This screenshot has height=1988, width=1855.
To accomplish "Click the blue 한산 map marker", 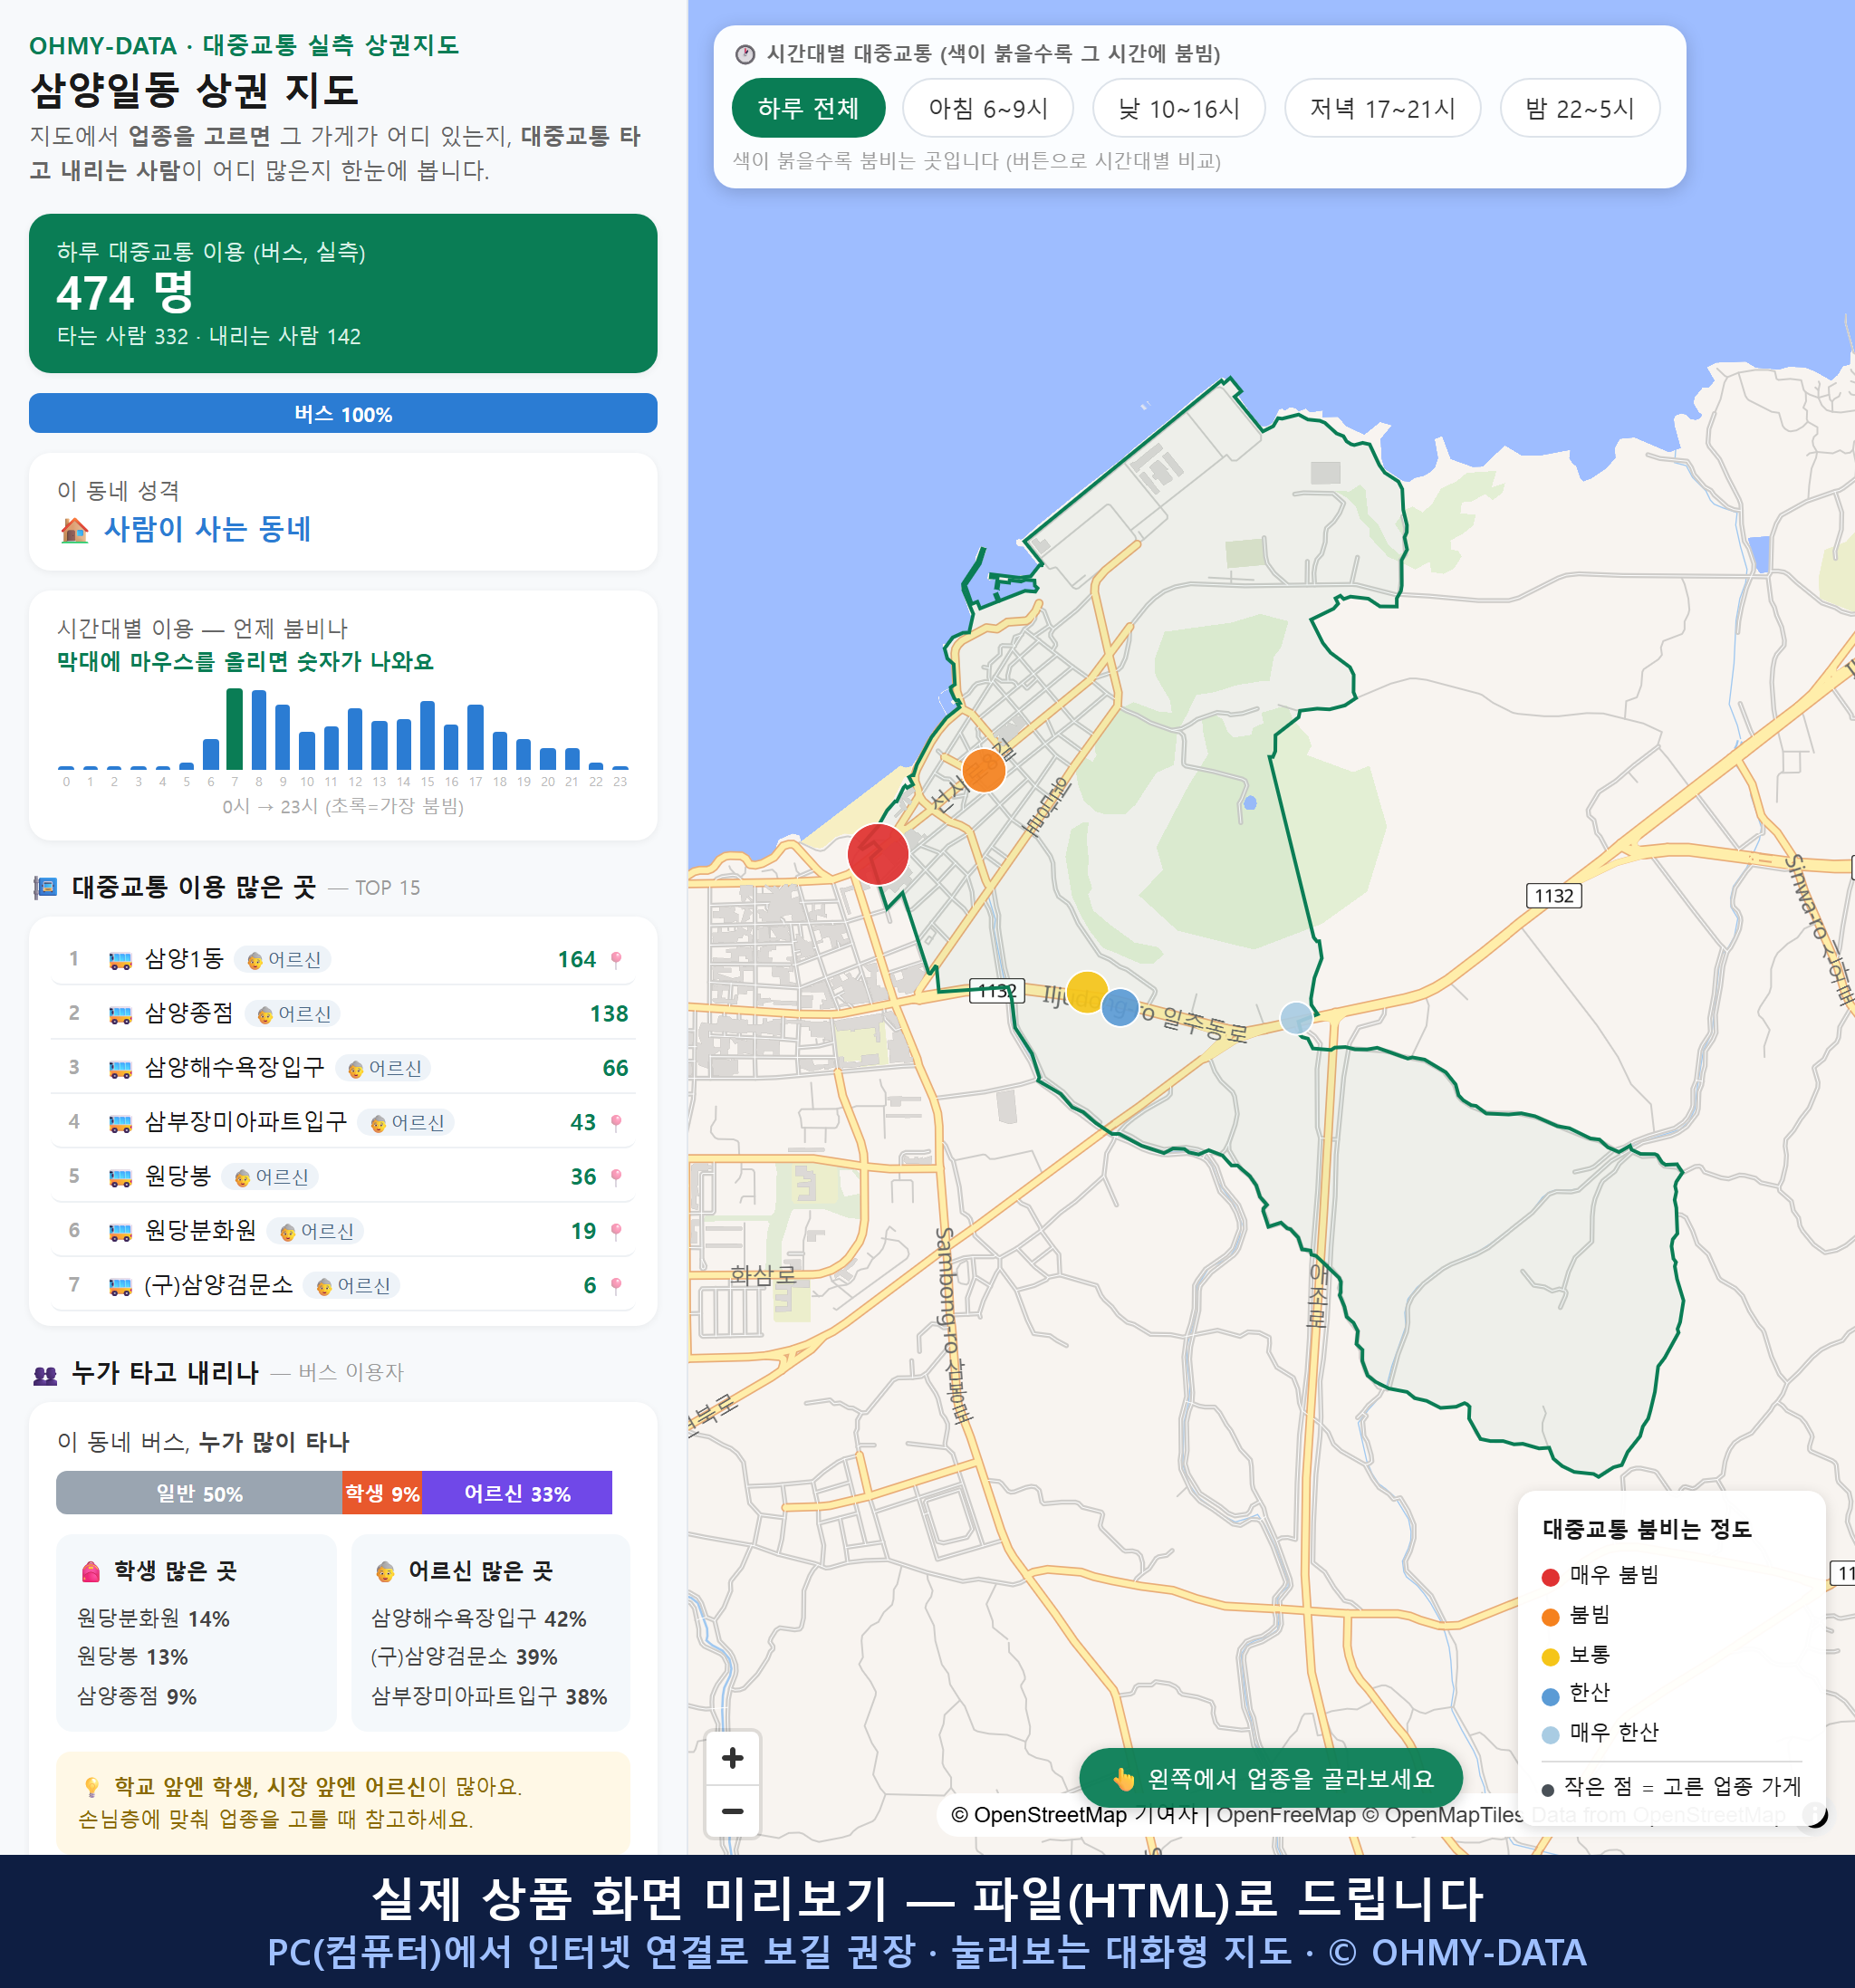I will [x=1119, y=1008].
